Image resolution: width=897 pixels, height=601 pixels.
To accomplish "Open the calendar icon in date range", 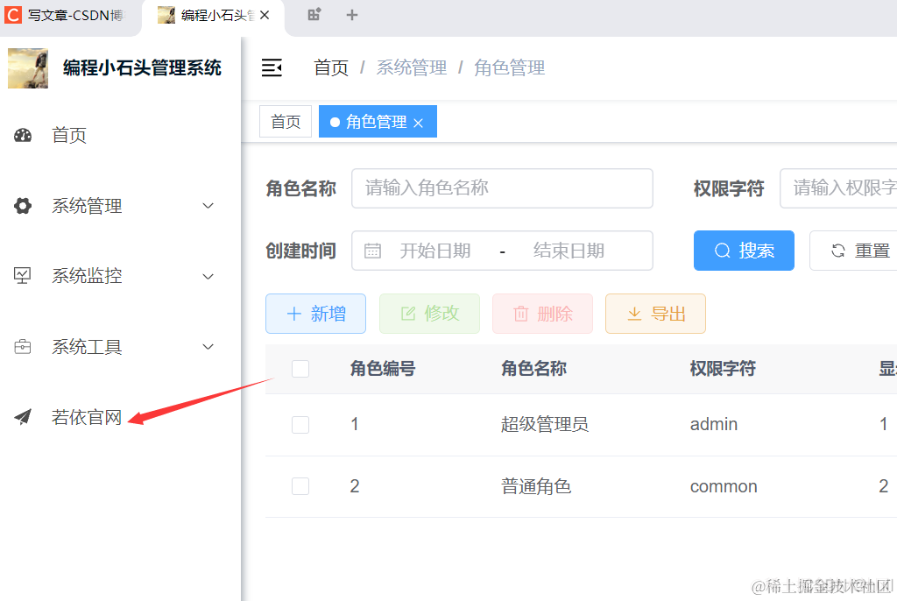I will point(372,251).
